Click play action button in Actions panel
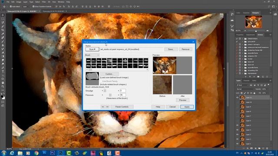The height and width of the screenshot is (156, 278). [x=254, y=77]
